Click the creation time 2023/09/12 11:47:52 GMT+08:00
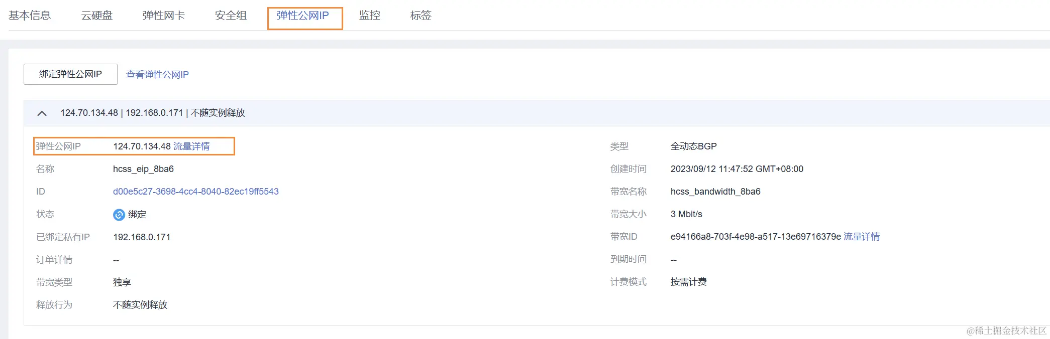The image size is (1050, 339). tap(737, 169)
